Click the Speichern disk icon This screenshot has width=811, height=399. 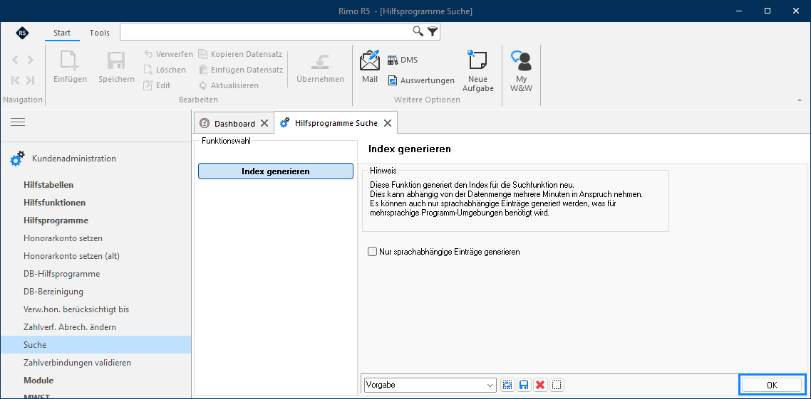pyautogui.click(x=116, y=60)
